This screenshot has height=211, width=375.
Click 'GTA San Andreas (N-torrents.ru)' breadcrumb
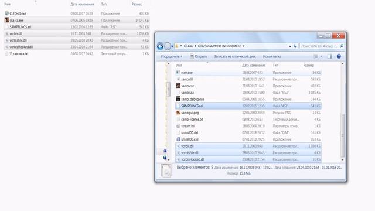tap(220, 46)
